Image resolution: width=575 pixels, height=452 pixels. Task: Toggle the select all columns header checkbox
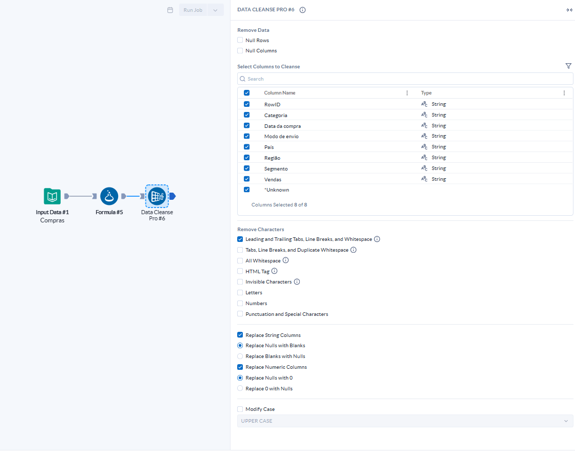point(246,93)
